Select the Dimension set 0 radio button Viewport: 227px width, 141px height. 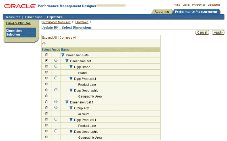pyautogui.click(x=46, y=61)
